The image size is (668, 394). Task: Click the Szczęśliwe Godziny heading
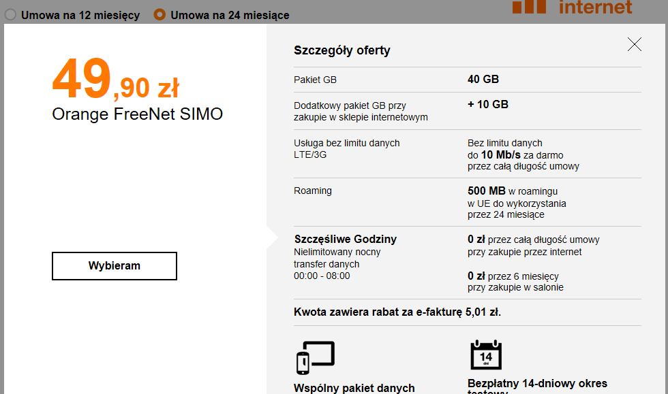coord(345,240)
